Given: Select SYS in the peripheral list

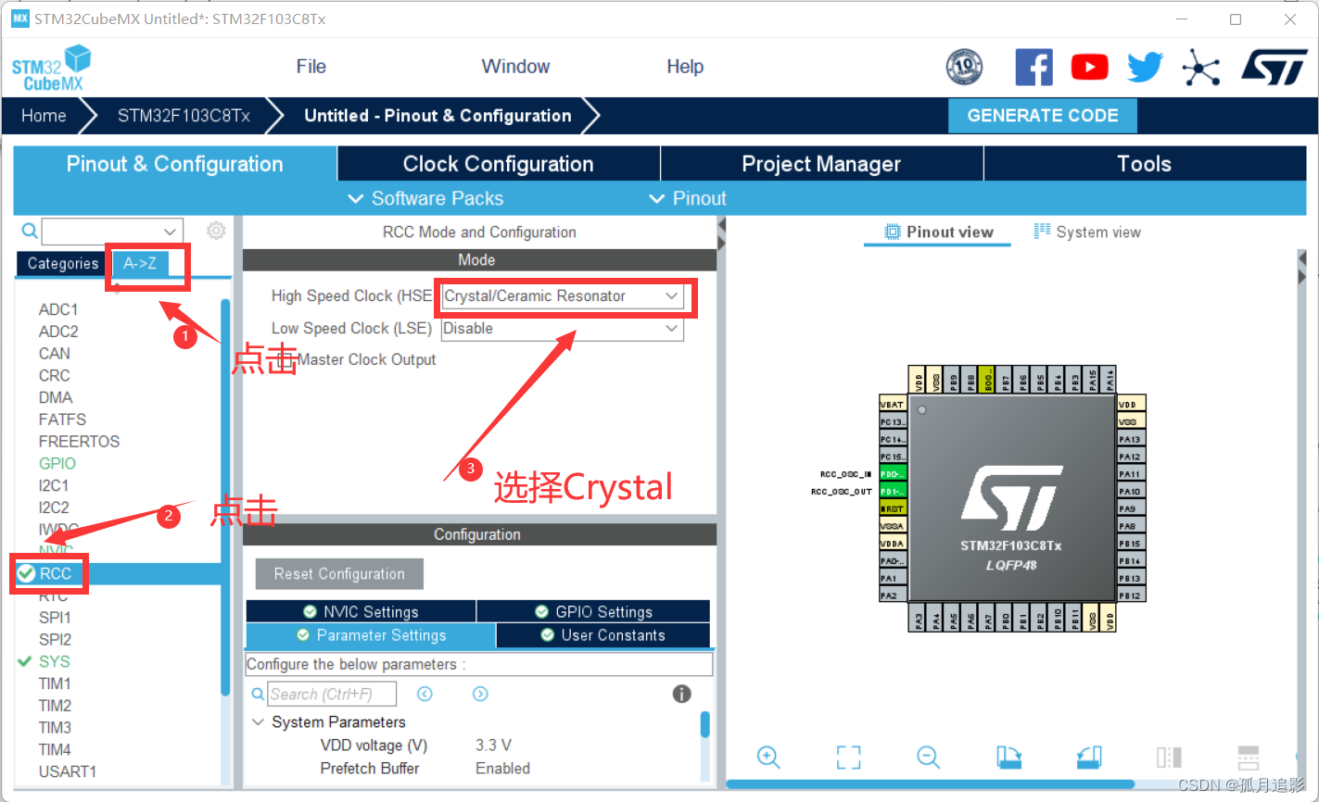Looking at the screenshot, I should (54, 661).
